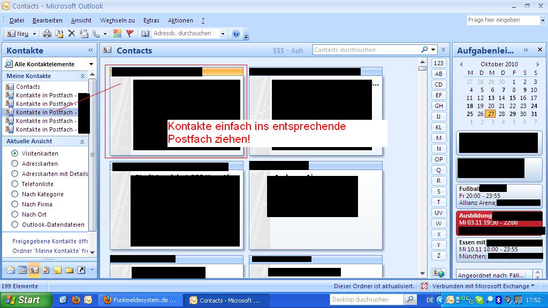
Task: Click the Windows Start button
Action: pos(25,300)
